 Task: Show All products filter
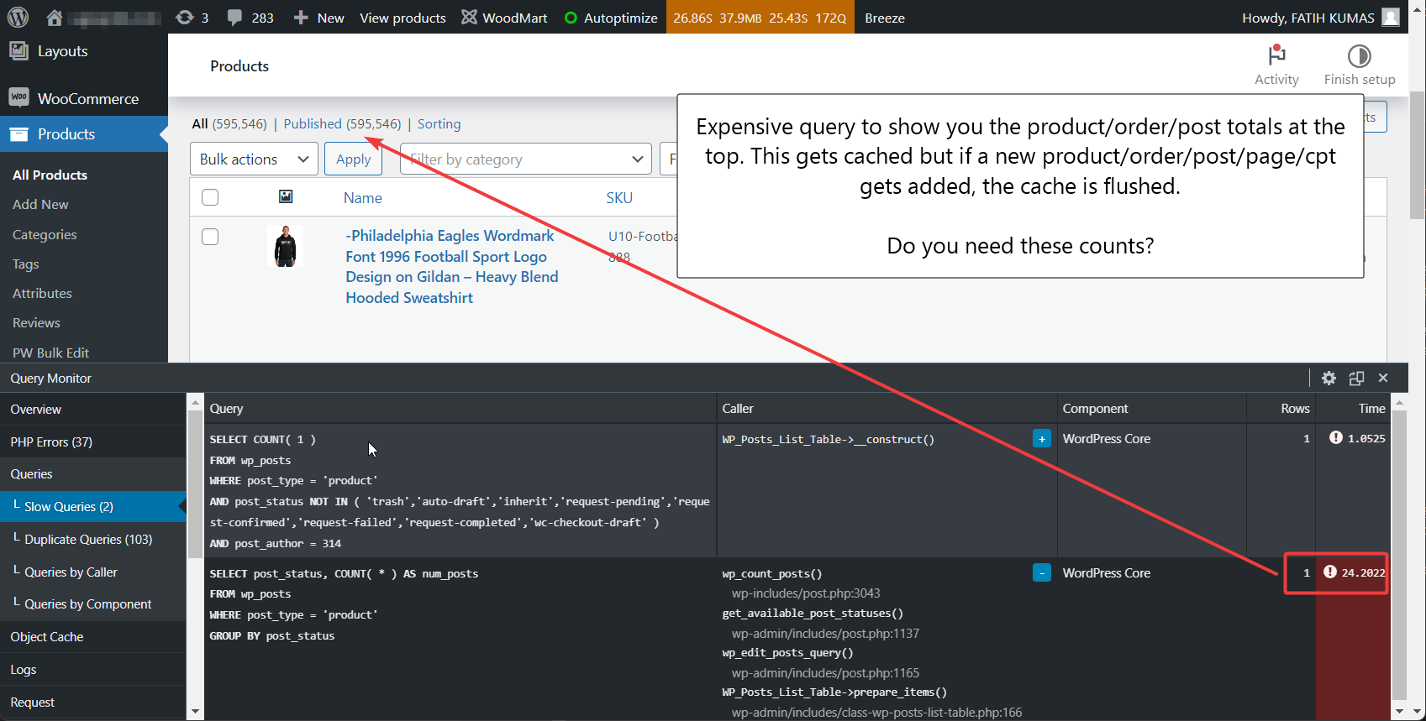(229, 123)
